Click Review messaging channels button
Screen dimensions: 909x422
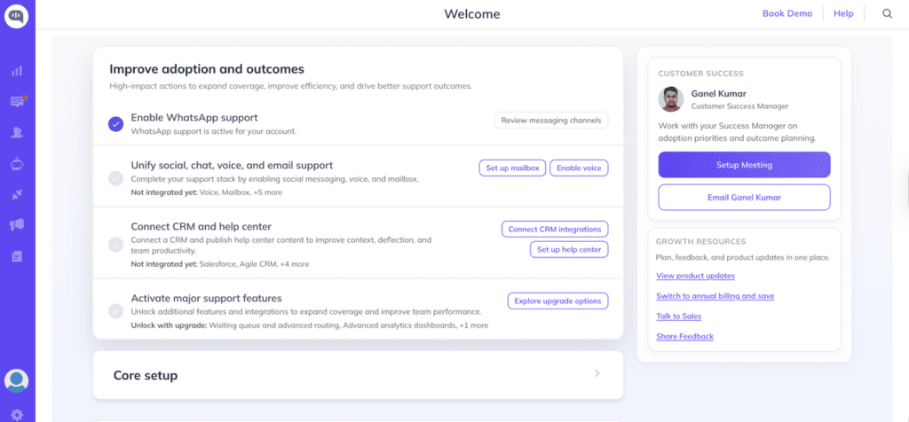point(551,121)
